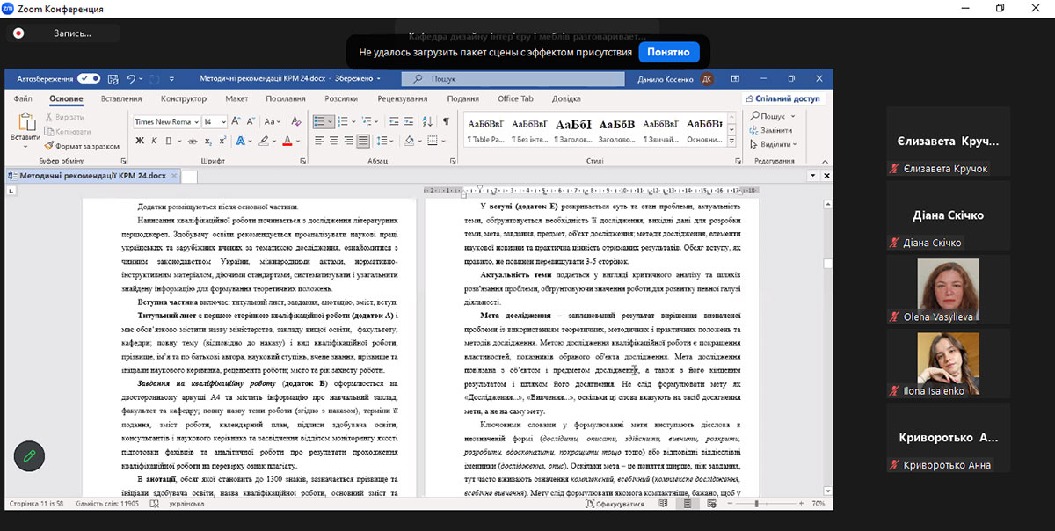Click the Paste clipboard icon
Image resolution: width=1055 pixels, height=531 pixels.
(x=25, y=122)
